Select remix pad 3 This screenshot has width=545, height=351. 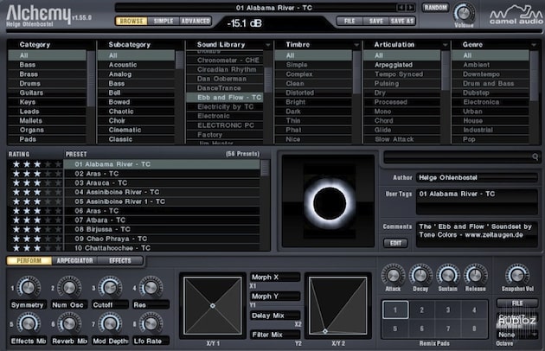[448, 310]
